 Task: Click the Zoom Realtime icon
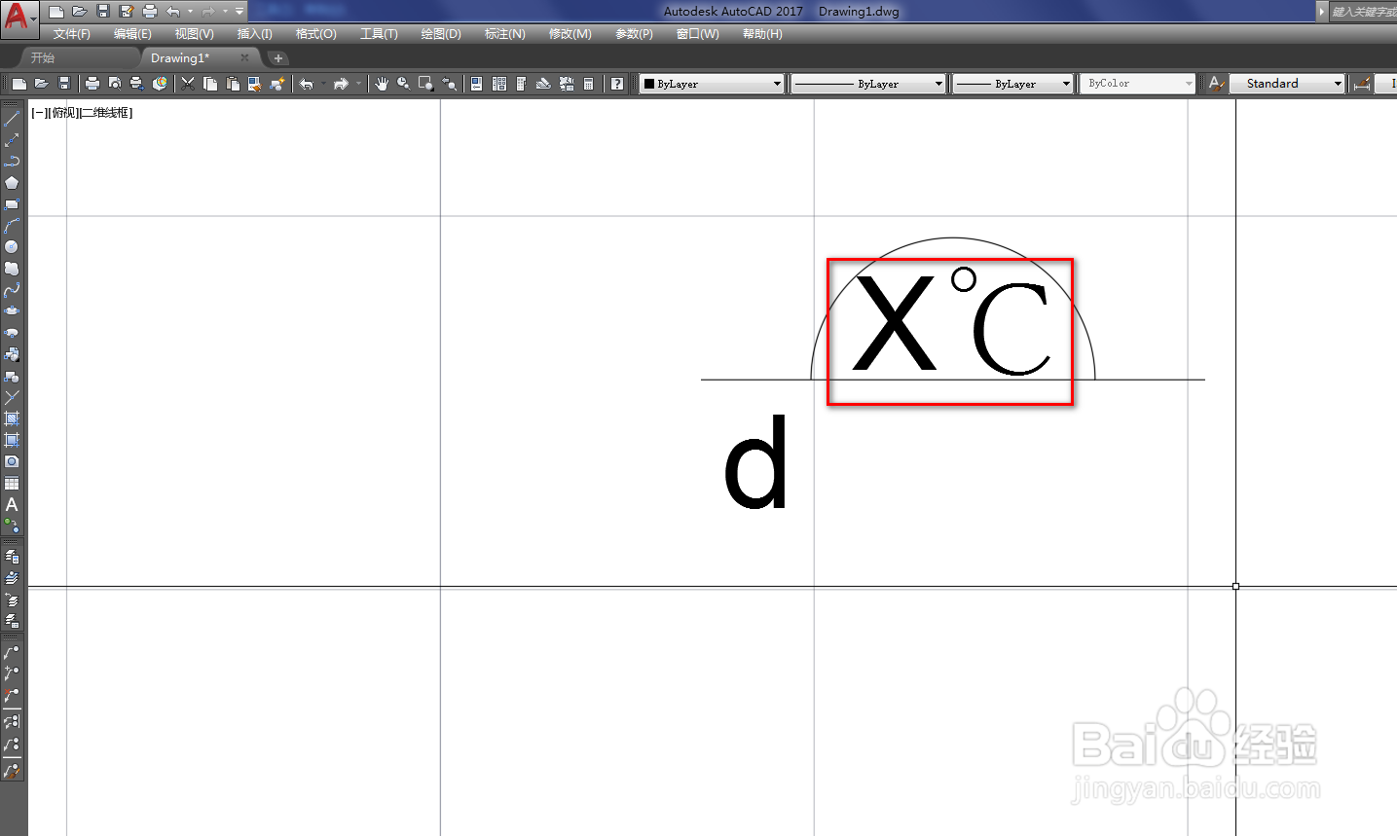pos(403,84)
